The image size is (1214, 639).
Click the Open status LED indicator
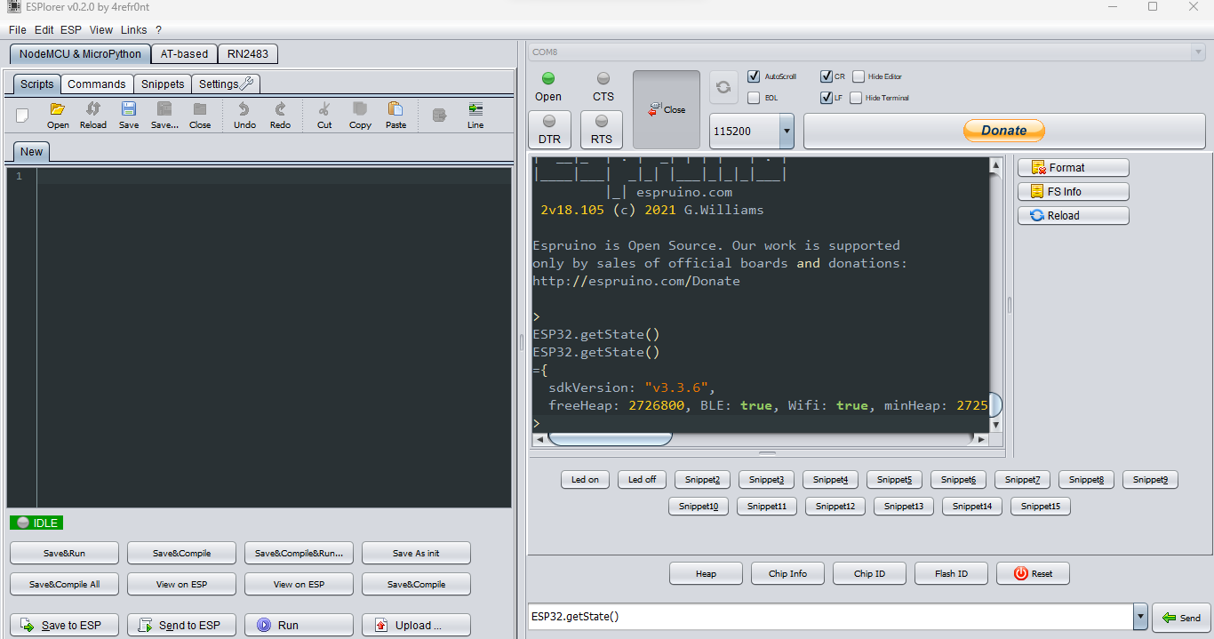pos(548,79)
